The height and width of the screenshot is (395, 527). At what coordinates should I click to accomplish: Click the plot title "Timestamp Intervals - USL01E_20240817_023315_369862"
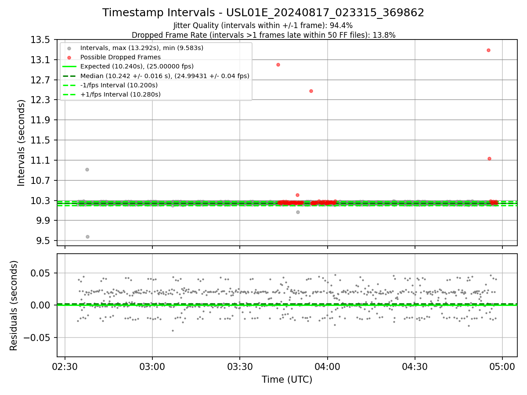click(263, 13)
